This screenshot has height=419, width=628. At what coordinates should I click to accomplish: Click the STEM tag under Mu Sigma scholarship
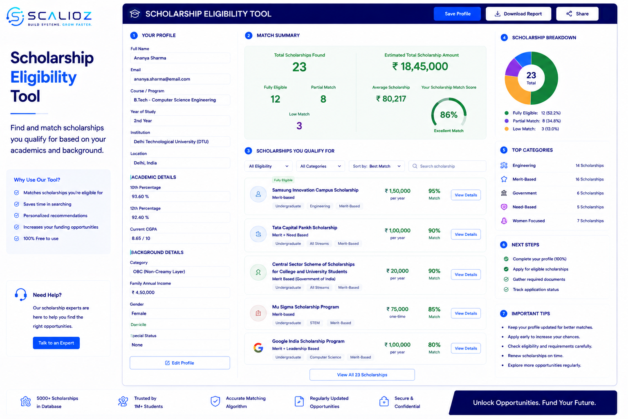click(x=315, y=323)
